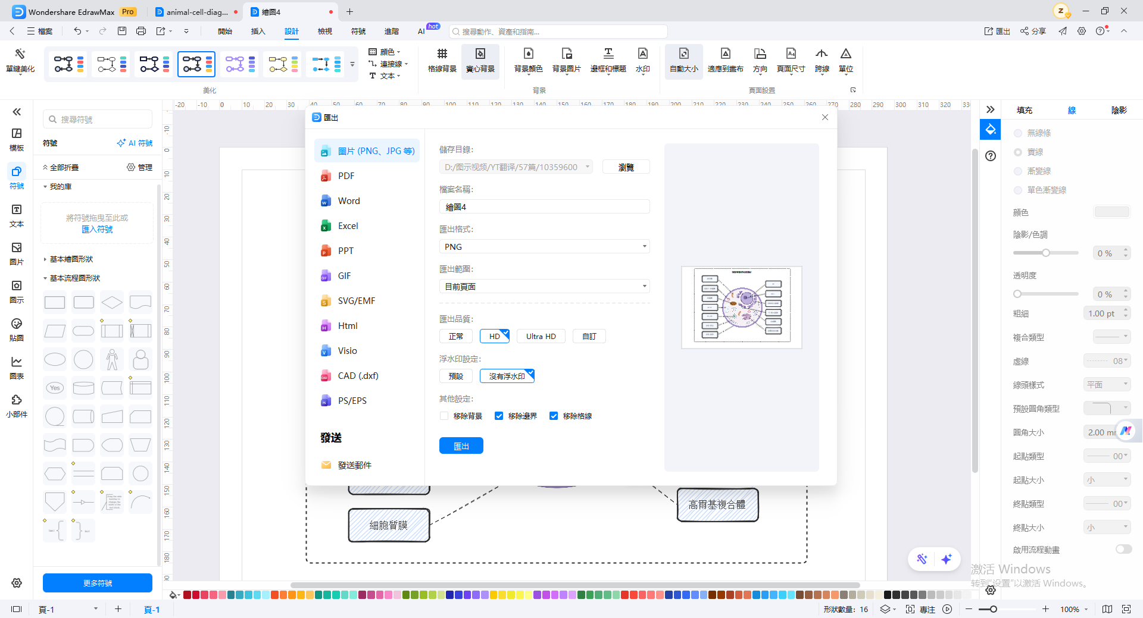1143x618 pixels.
Task: Switch to the 陰影 shadow panel tab
Action: (1119, 110)
